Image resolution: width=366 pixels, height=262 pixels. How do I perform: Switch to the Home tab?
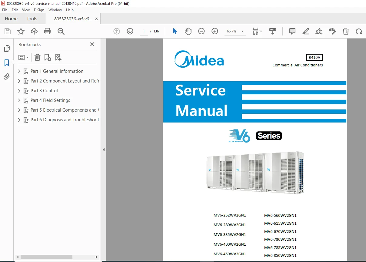click(x=11, y=19)
